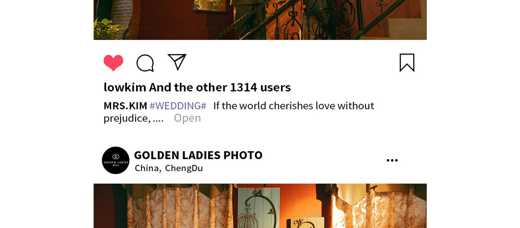Screen dimensions: 520x228
Task: Browse the #WEDDING# hashtag
Action: point(178,106)
